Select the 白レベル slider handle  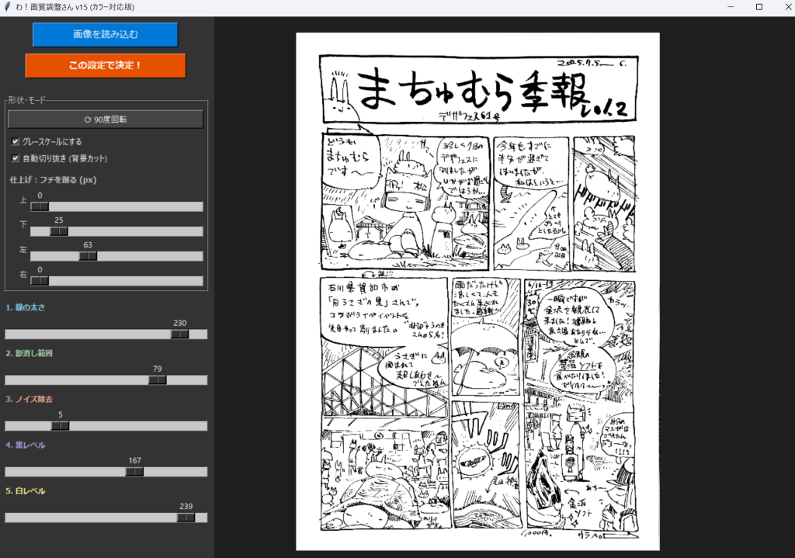coord(186,518)
